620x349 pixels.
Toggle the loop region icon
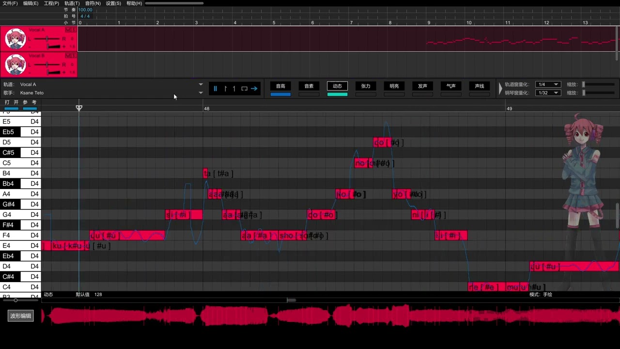(244, 89)
